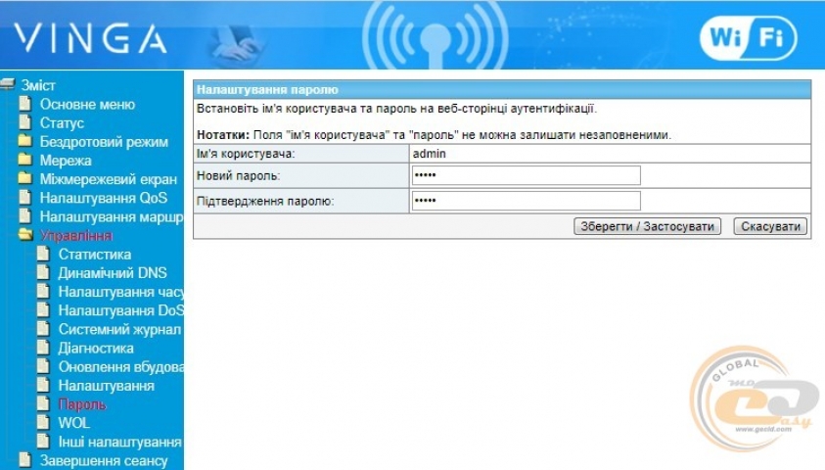Screen dimensions: 825x470
Task: Click page icon beside Налаштування under Управління
Action: [44, 385]
